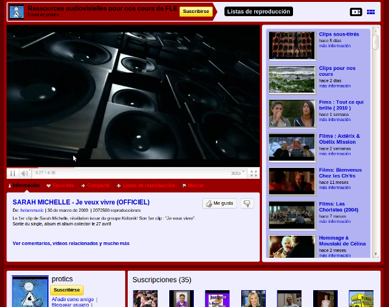
Task: Click más información under Axtérix & Obélix
Action: click(335, 154)
